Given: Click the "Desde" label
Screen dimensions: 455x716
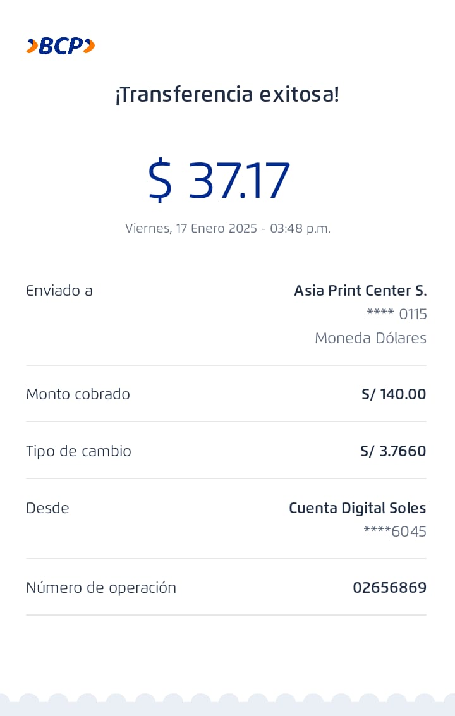Looking at the screenshot, I should 47,508.
